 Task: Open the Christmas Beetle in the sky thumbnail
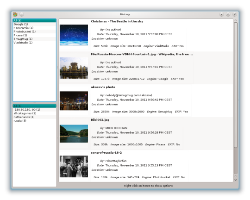[74, 35]
